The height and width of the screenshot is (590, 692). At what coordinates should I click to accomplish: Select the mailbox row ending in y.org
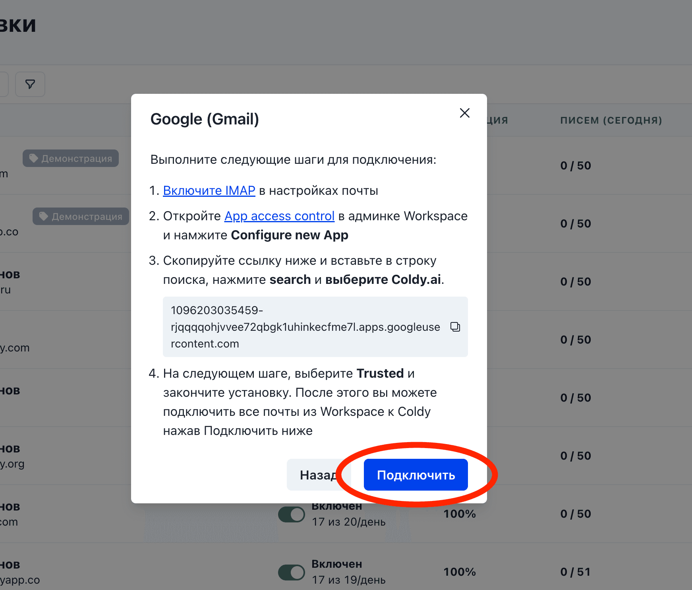click(x=13, y=464)
